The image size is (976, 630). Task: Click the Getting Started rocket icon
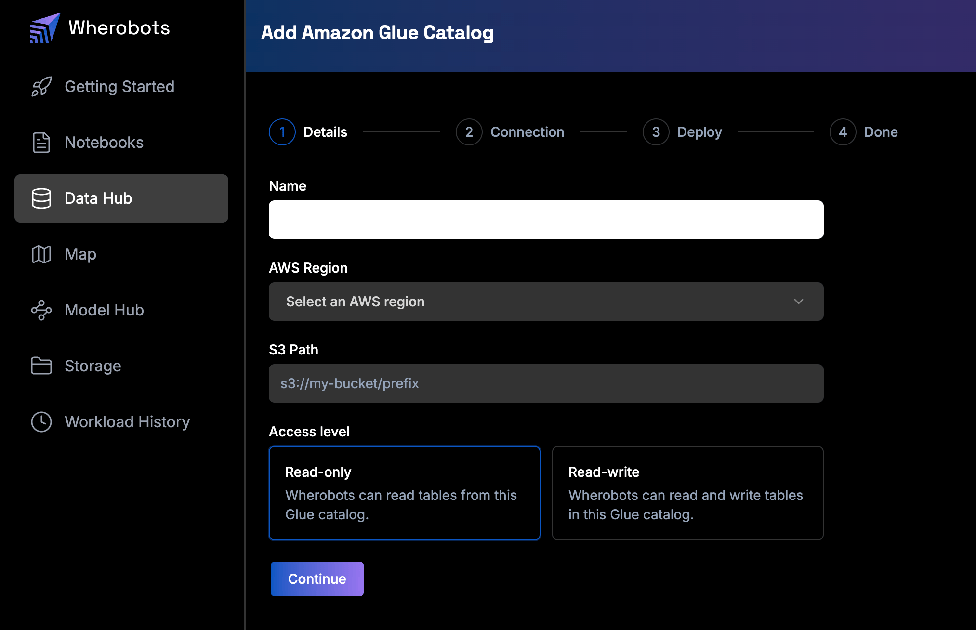tap(41, 87)
